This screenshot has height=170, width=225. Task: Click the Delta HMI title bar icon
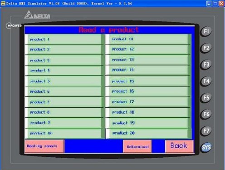(x=3, y=3)
